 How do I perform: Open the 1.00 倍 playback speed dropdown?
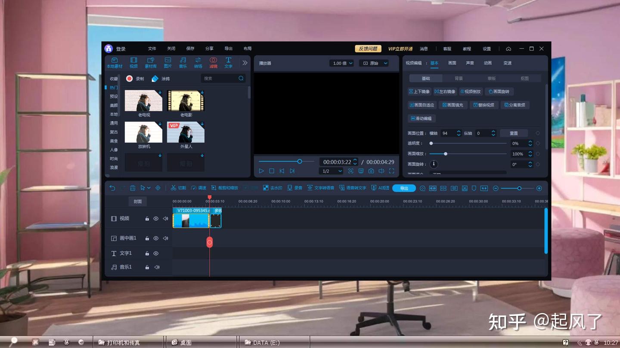pyautogui.click(x=342, y=63)
